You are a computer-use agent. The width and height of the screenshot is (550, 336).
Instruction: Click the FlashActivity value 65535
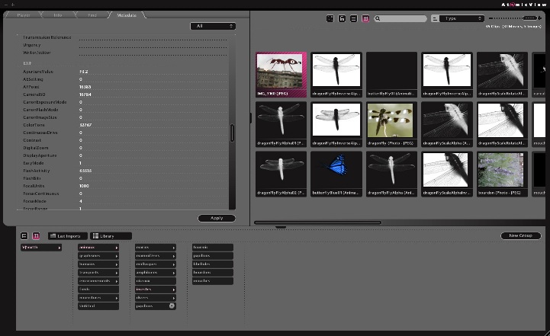point(85,171)
